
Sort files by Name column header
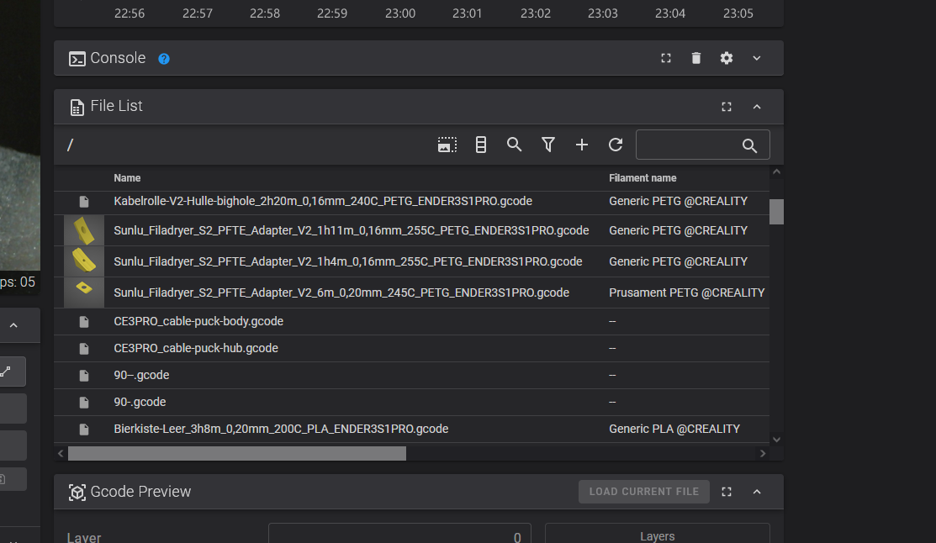[127, 178]
